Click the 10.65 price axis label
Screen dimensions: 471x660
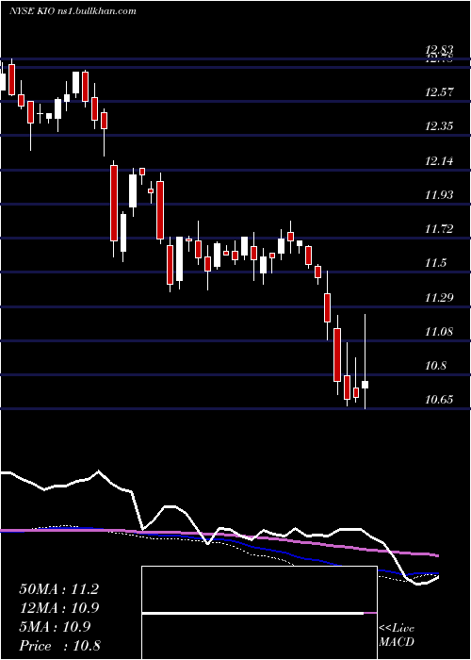pos(439,400)
